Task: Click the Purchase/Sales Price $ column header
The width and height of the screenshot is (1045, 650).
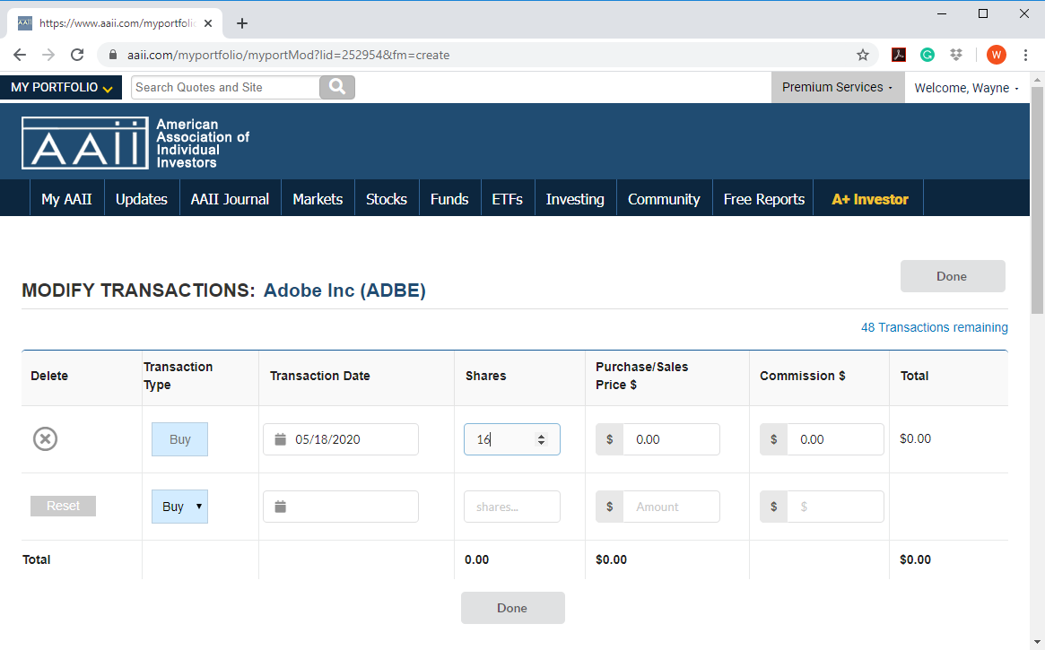Action: coord(641,376)
